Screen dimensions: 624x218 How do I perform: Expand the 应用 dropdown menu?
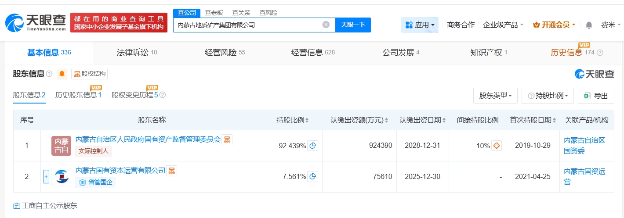click(x=420, y=25)
